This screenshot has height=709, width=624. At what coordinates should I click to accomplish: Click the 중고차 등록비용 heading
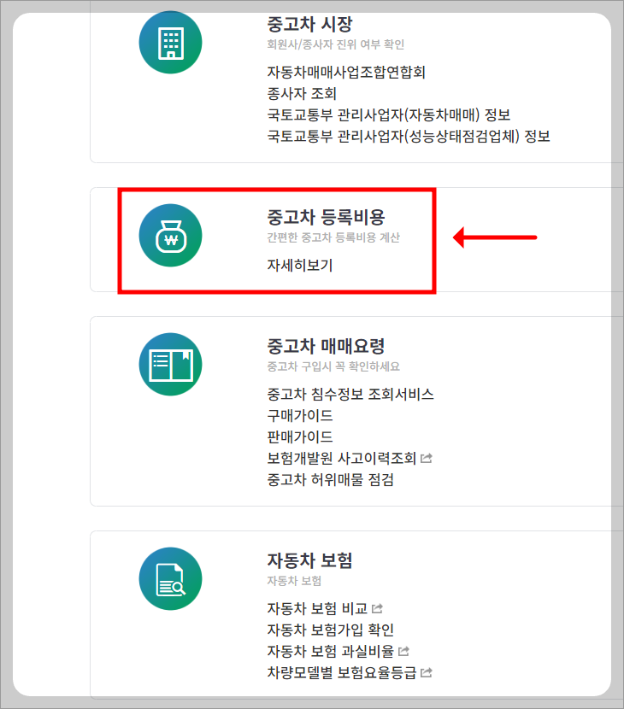coord(326,217)
